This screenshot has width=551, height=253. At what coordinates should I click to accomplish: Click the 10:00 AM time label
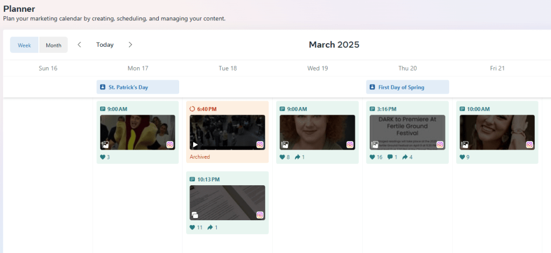pyautogui.click(x=478, y=109)
